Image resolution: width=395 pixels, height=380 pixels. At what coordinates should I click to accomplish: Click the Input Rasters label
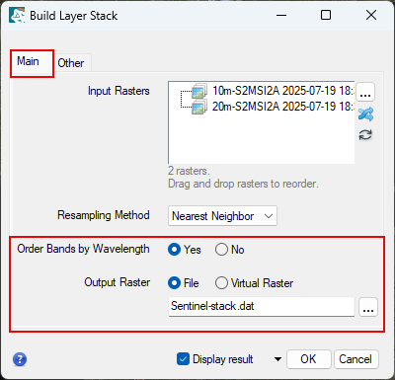(x=118, y=91)
